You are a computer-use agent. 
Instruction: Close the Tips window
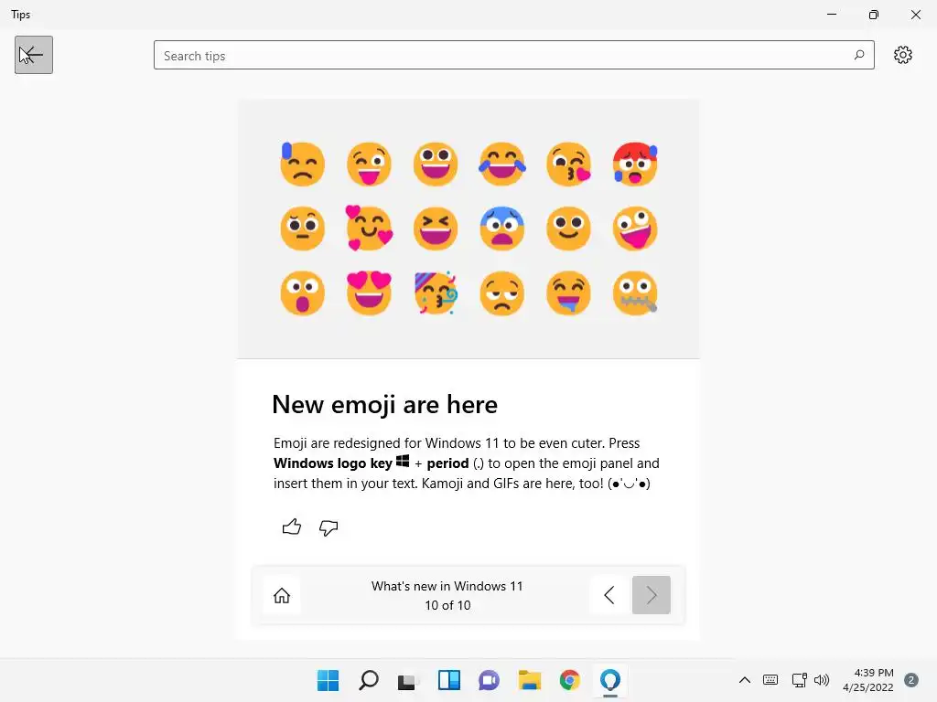click(x=915, y=15)
